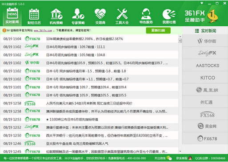
Task: Open the www.361fx.com website link
Action: click(43, 30)
